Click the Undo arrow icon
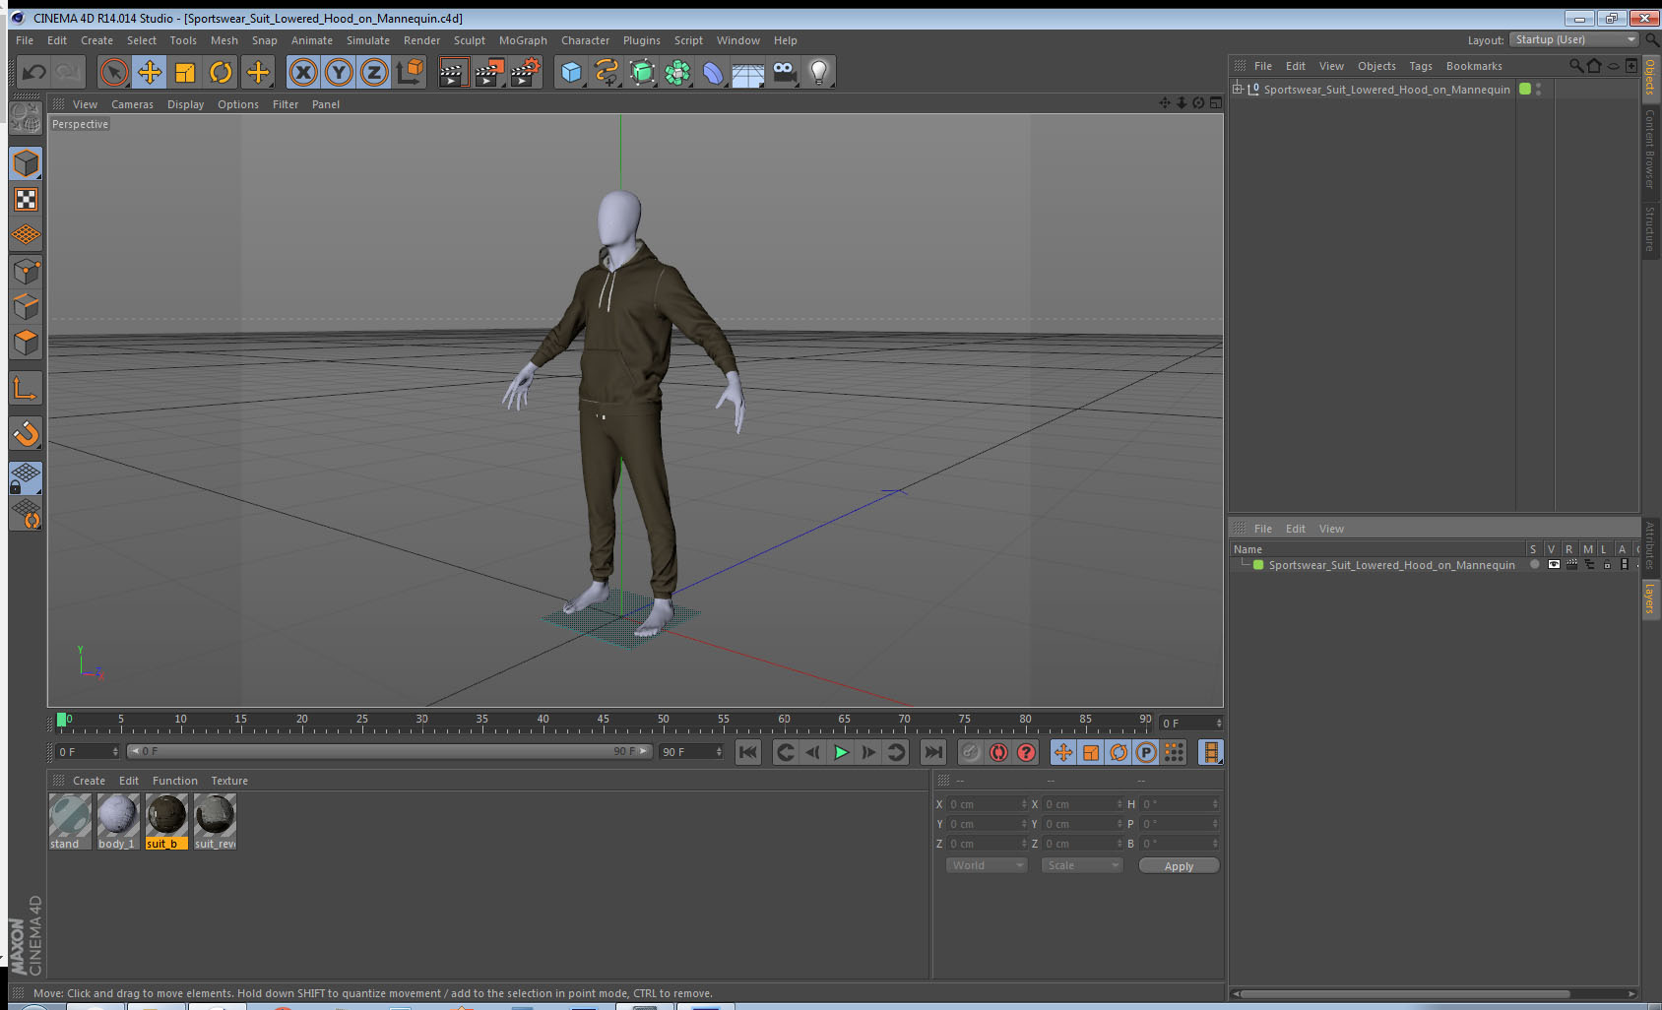 34,72
